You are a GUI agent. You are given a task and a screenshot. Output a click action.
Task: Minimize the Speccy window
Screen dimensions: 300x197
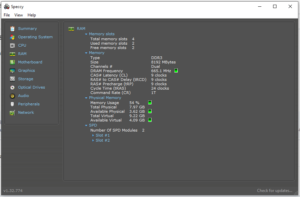[260, 6]
